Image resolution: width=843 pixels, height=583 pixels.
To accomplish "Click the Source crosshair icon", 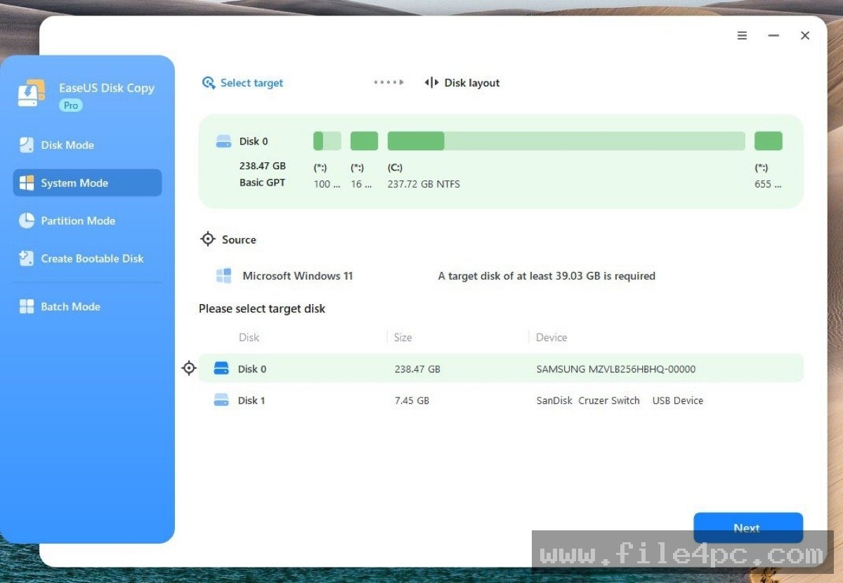I will pyautogui.click(x=208, y=239).
